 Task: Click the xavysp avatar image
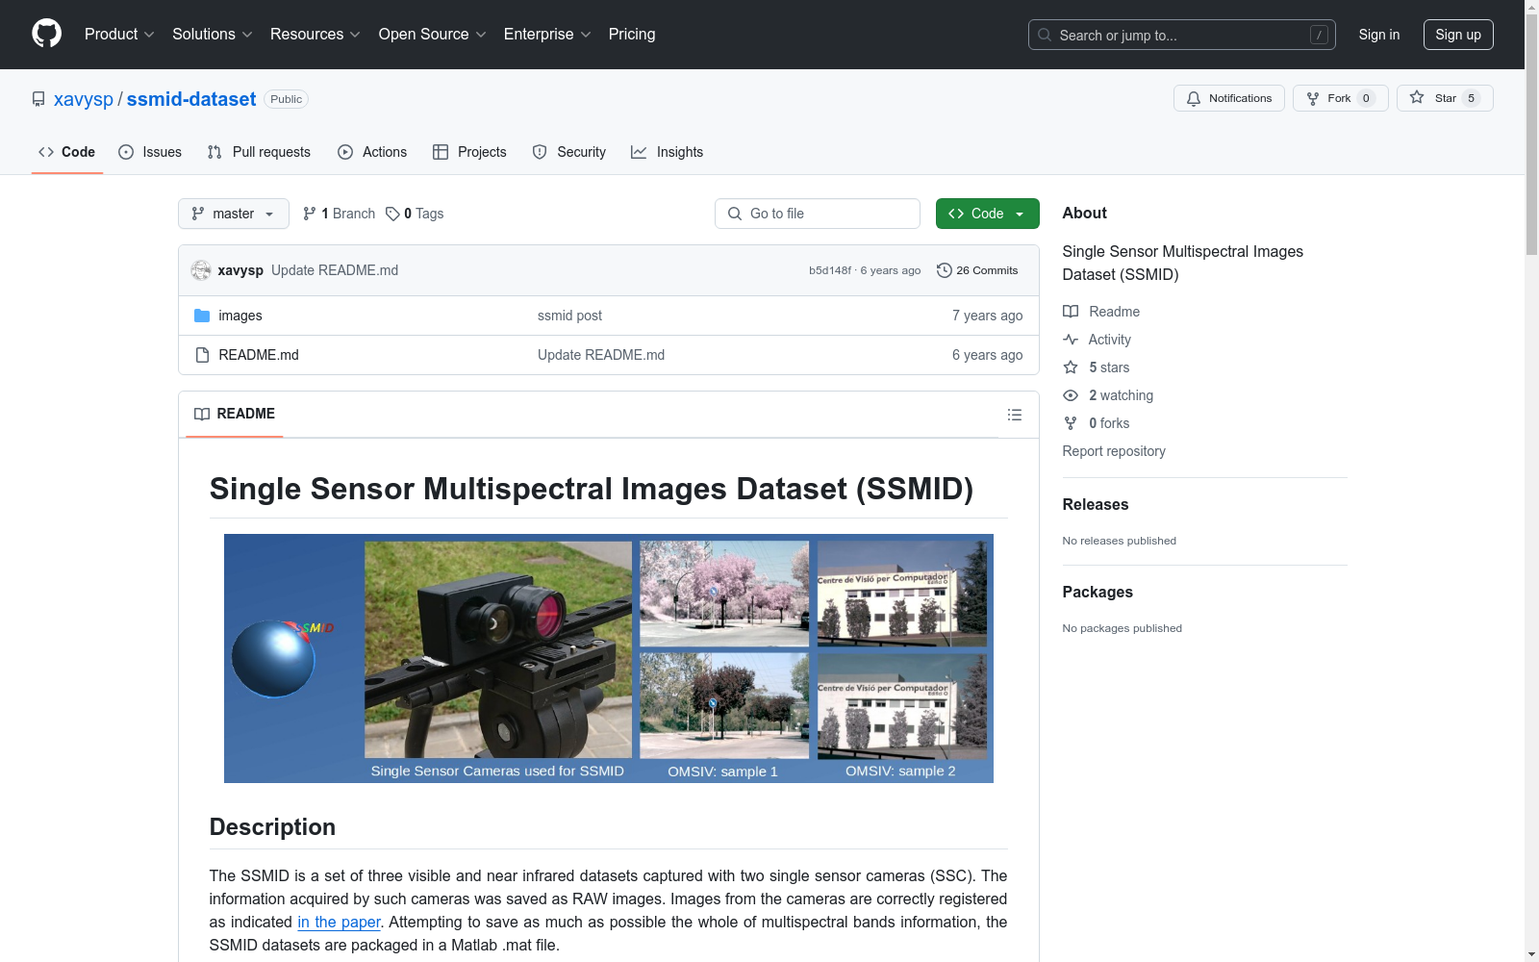tap(201, 270)
